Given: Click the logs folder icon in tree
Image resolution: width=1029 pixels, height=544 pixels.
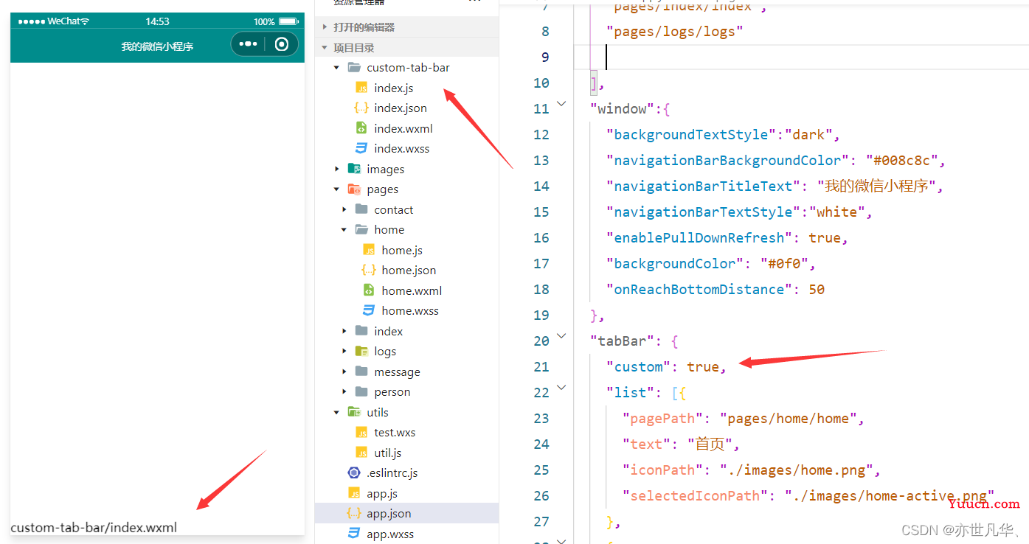Looking at the screenshot, I should coord(361,351).
